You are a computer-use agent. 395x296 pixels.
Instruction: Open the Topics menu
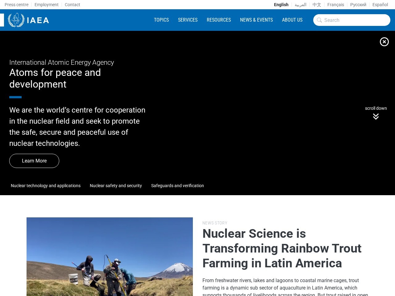coord(161,20)
